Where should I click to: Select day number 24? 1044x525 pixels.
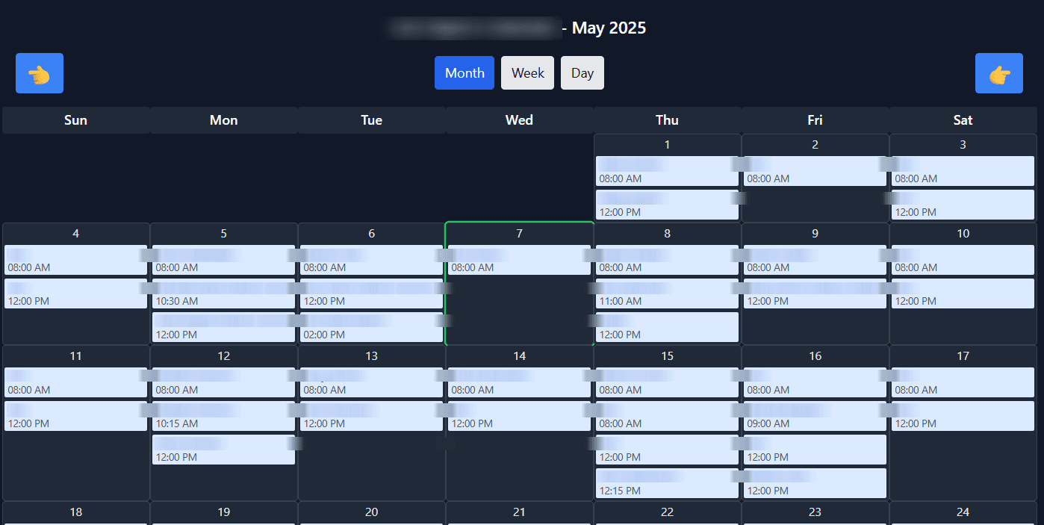click(x=963, y=512)
